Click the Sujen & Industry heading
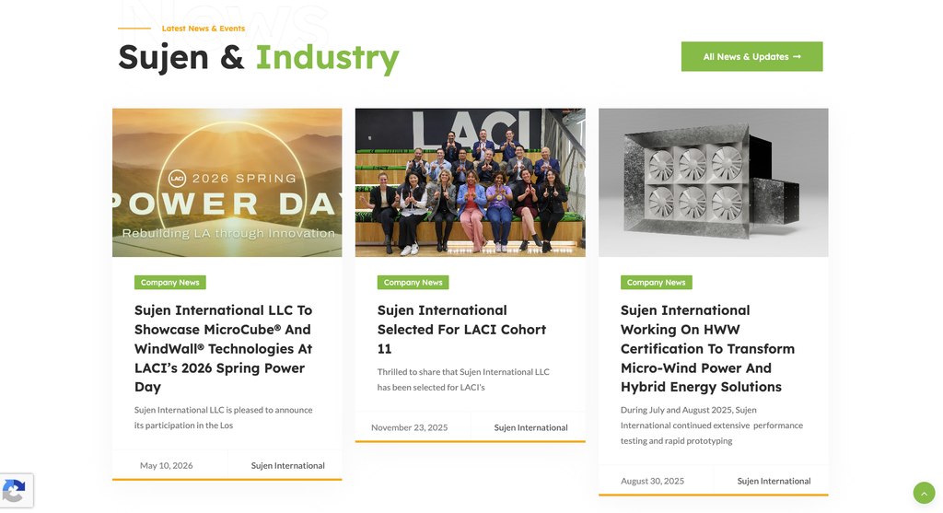This screenshot has height=513, width=943. coord(259,57)
